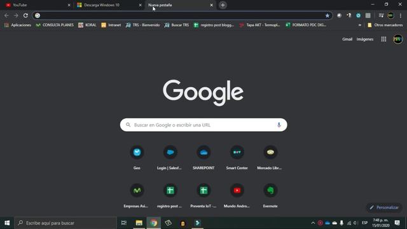Open Windows Start menu
Screen dimensions: 407x229
pos(7,223)
